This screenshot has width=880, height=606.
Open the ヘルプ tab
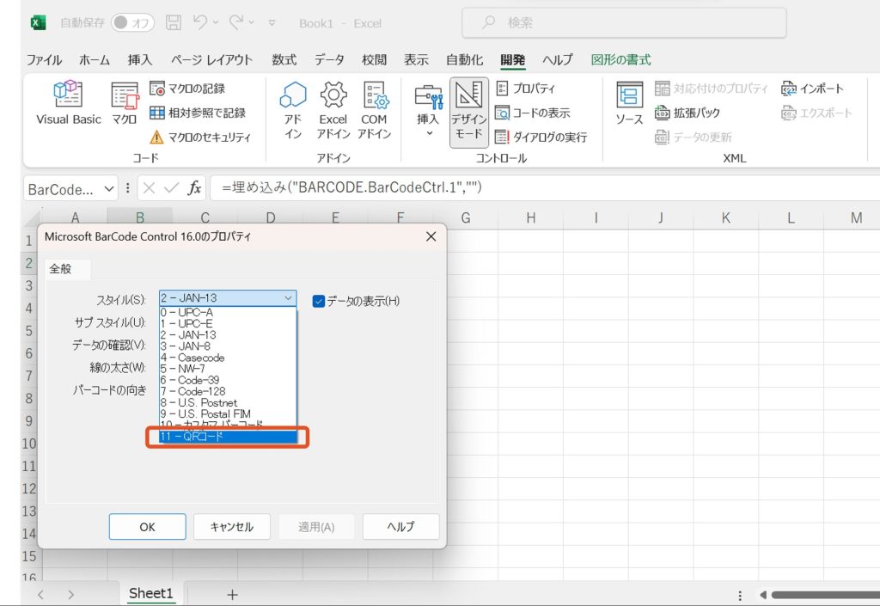[x=557, y=59]
